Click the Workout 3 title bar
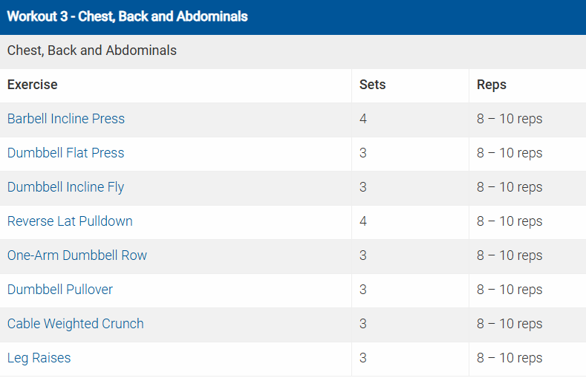 (128, 16)
